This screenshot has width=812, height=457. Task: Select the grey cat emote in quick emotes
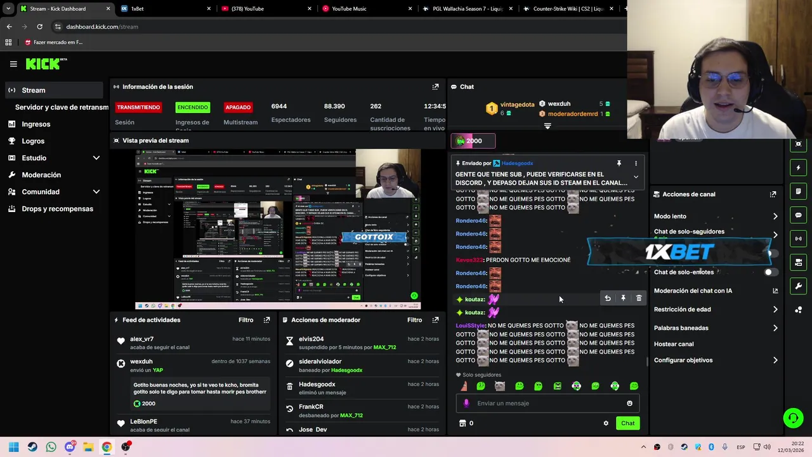pos(500,386)
